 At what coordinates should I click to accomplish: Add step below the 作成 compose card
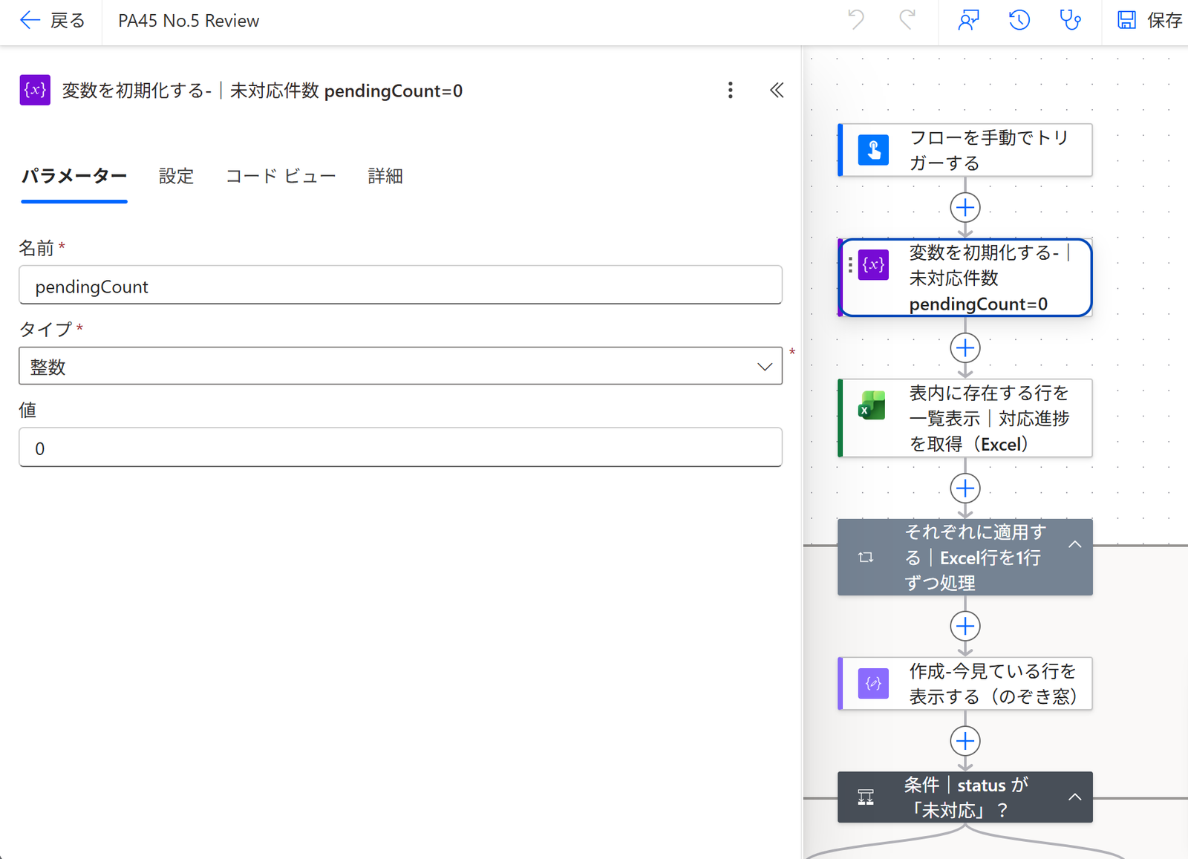[965, 741]
